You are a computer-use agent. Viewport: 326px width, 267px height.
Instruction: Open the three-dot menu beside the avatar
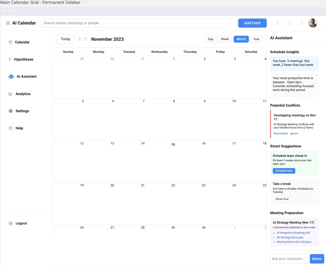pyautogui.click(x=301, y=23)
